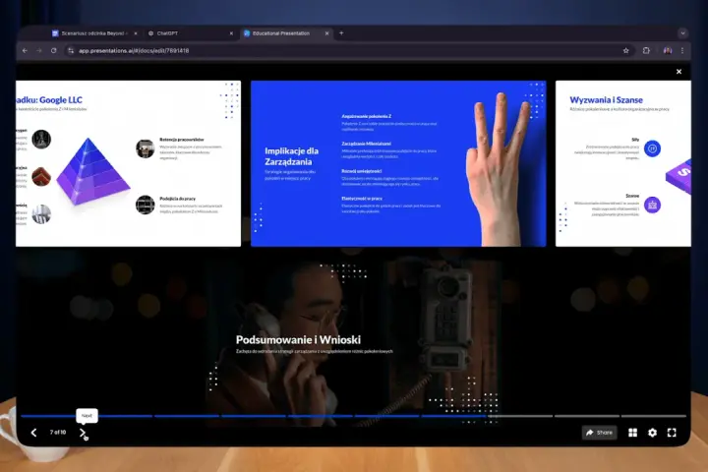Click the browser back arrow

(x=25, y=50)
